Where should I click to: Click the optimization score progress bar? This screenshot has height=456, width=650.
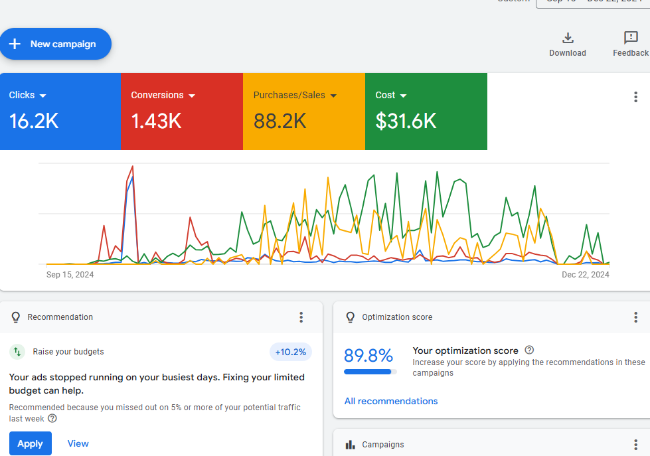point(370,372)
